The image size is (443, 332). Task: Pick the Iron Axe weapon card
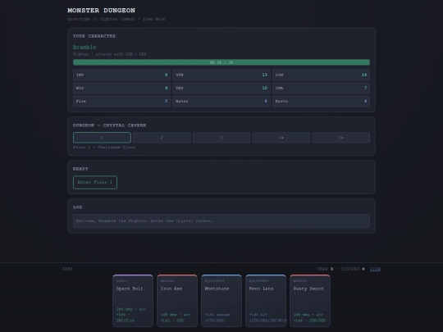pyautogui.click(x=177, y=301)
